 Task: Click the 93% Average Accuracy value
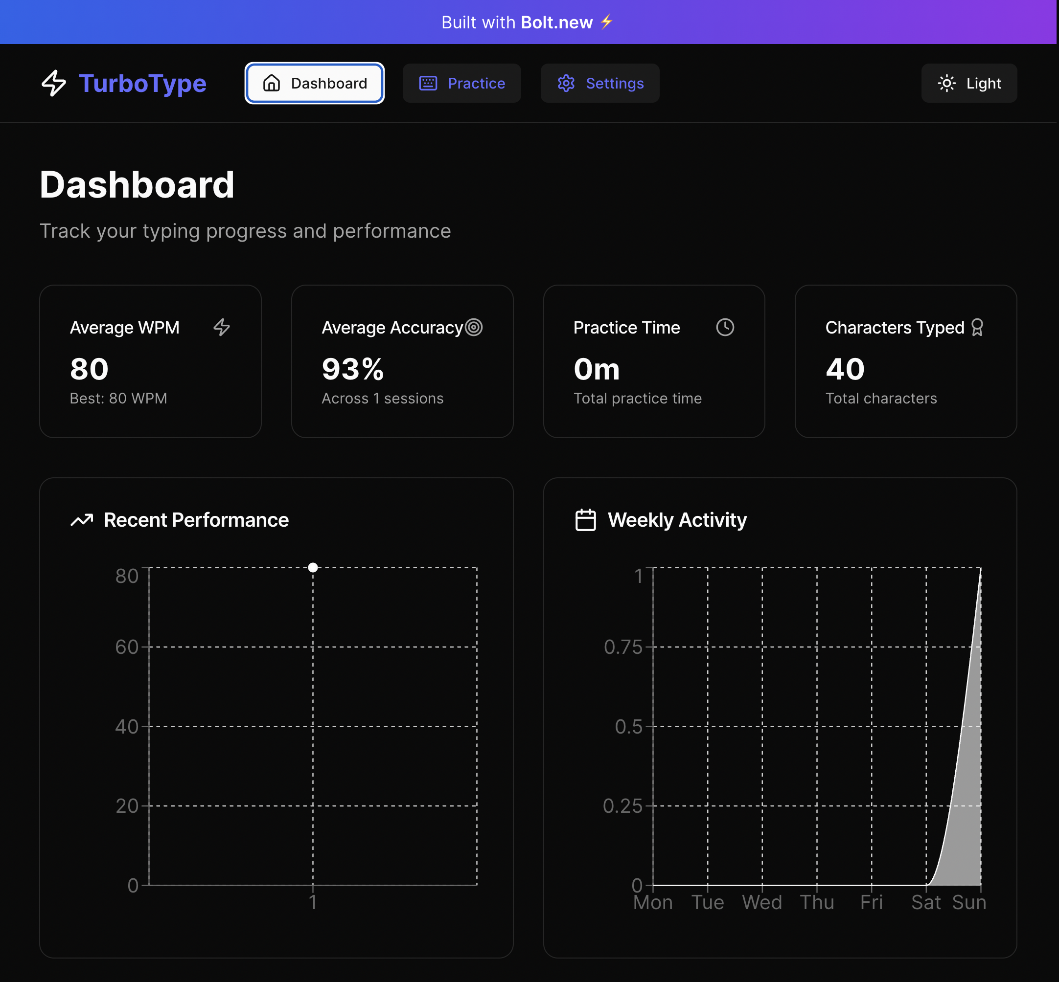pyautogui.click(x=352, y=369)
